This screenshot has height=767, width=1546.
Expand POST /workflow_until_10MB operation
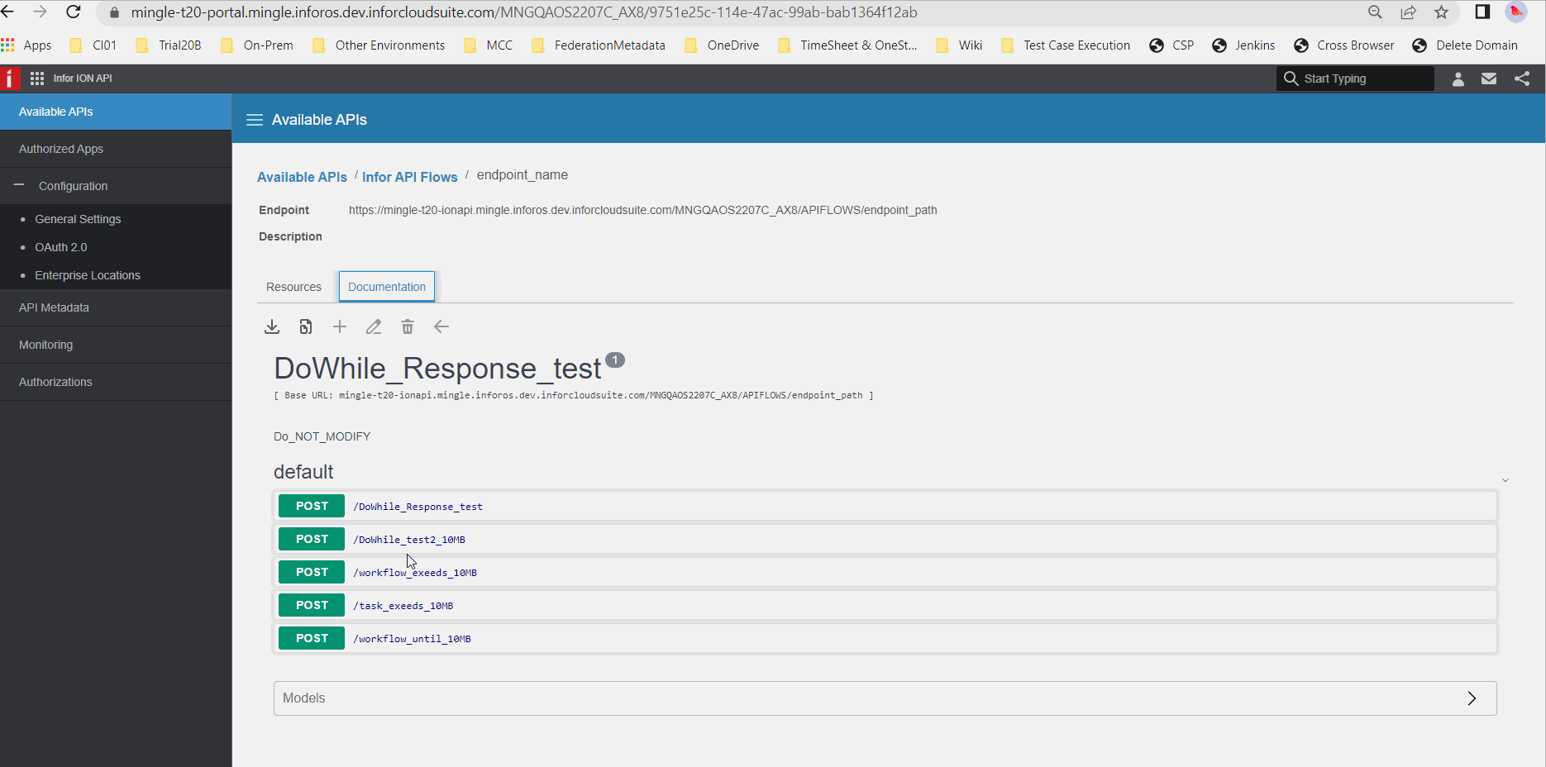[885, 638]
